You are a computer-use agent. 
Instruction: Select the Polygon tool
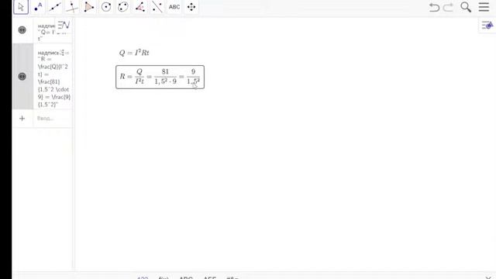click(x=89, y=7)
